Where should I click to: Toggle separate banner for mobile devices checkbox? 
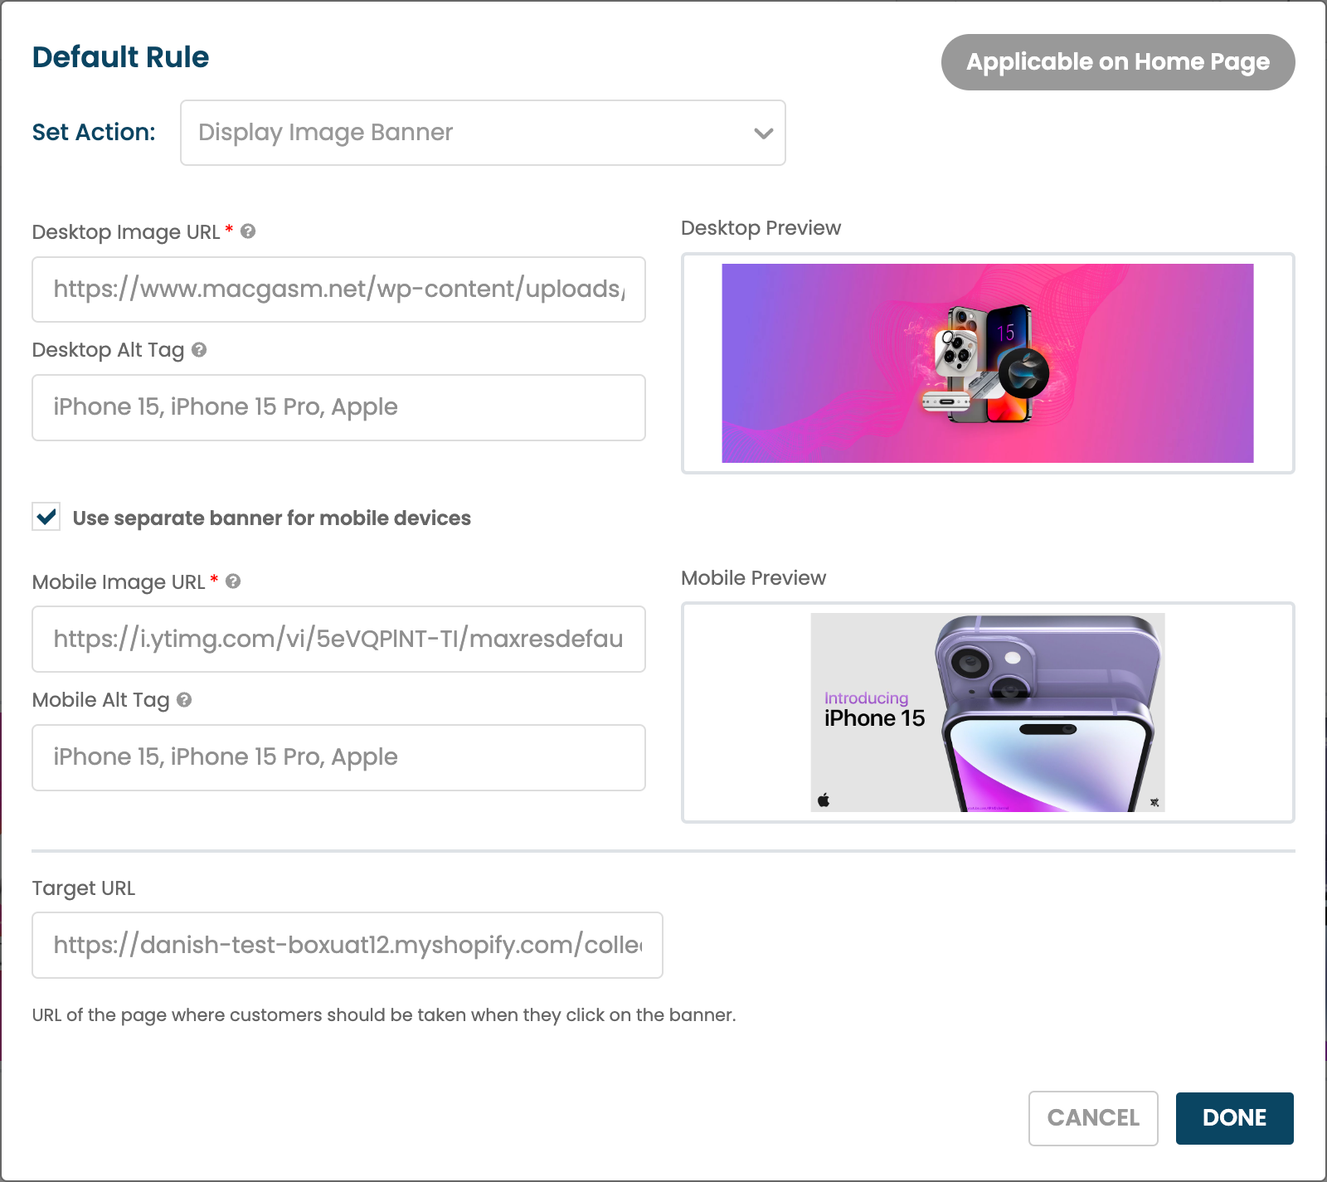pos(46,517)
